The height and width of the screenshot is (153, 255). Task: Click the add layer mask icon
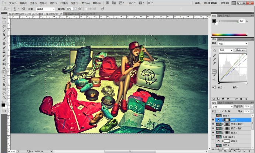point(230,151)
